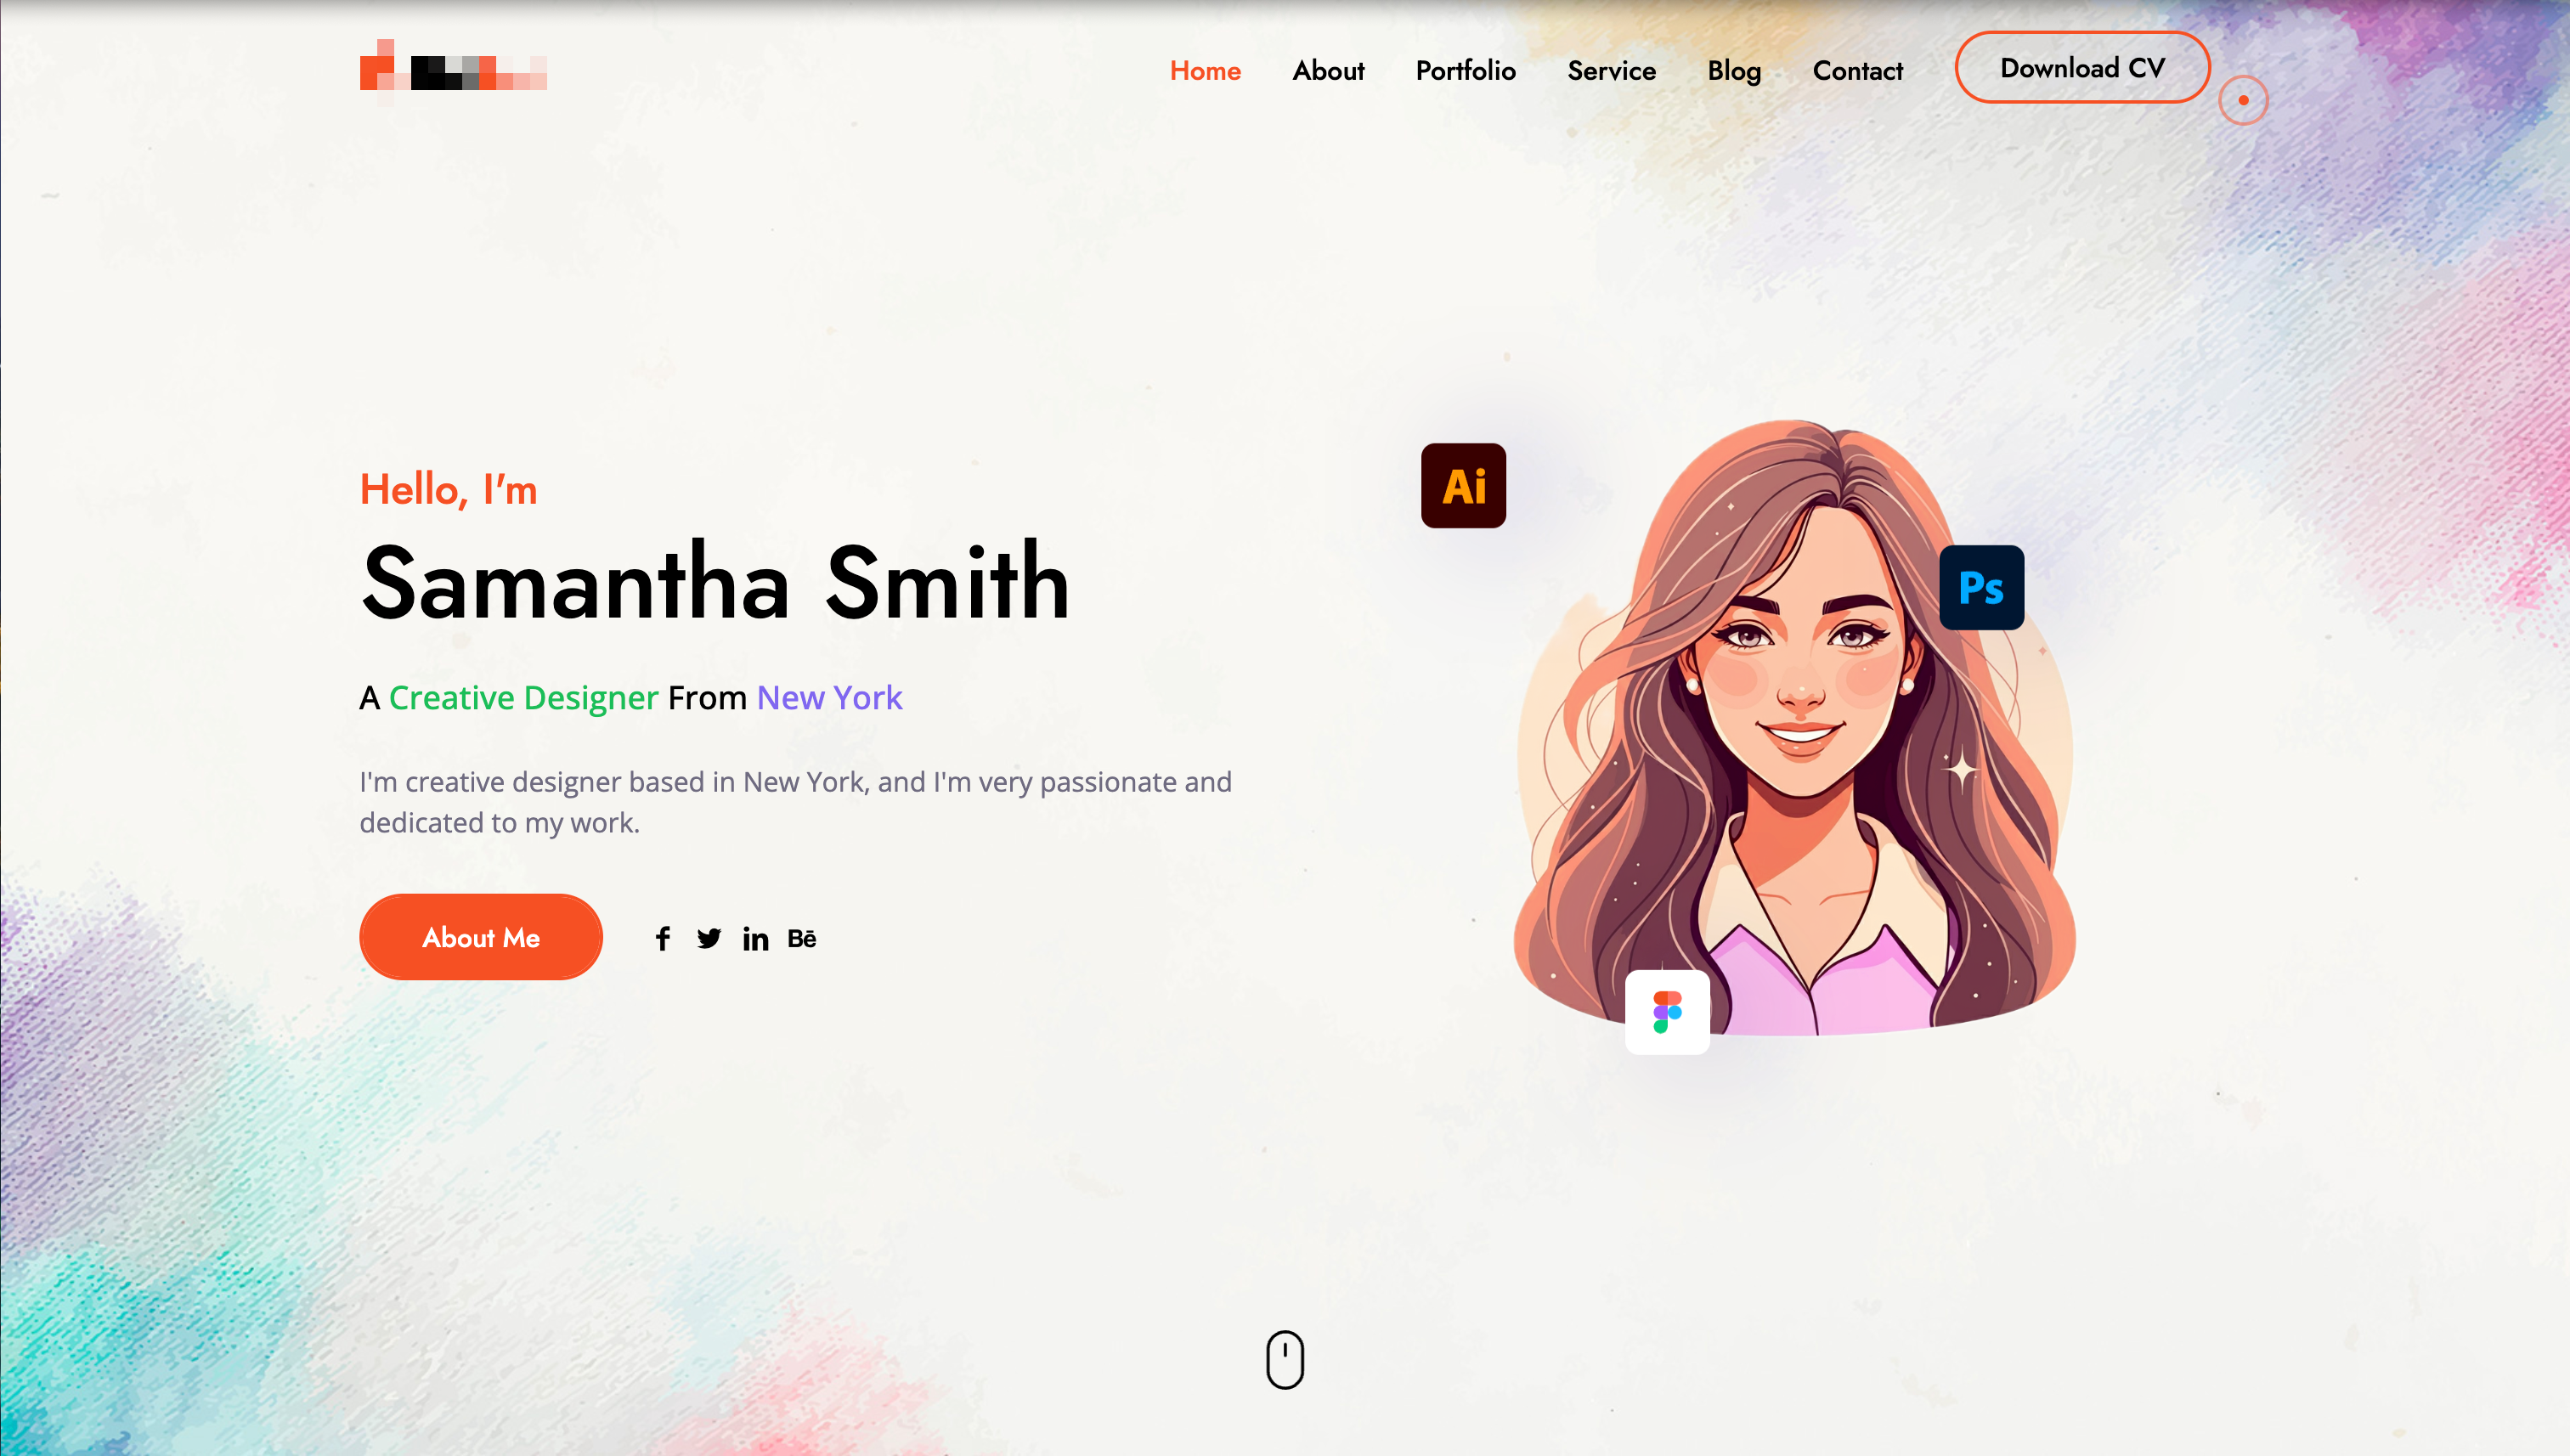Open the About nav link
Image resolution: width=2570 pixels, height=1456 pixels.
[1328, 71]
